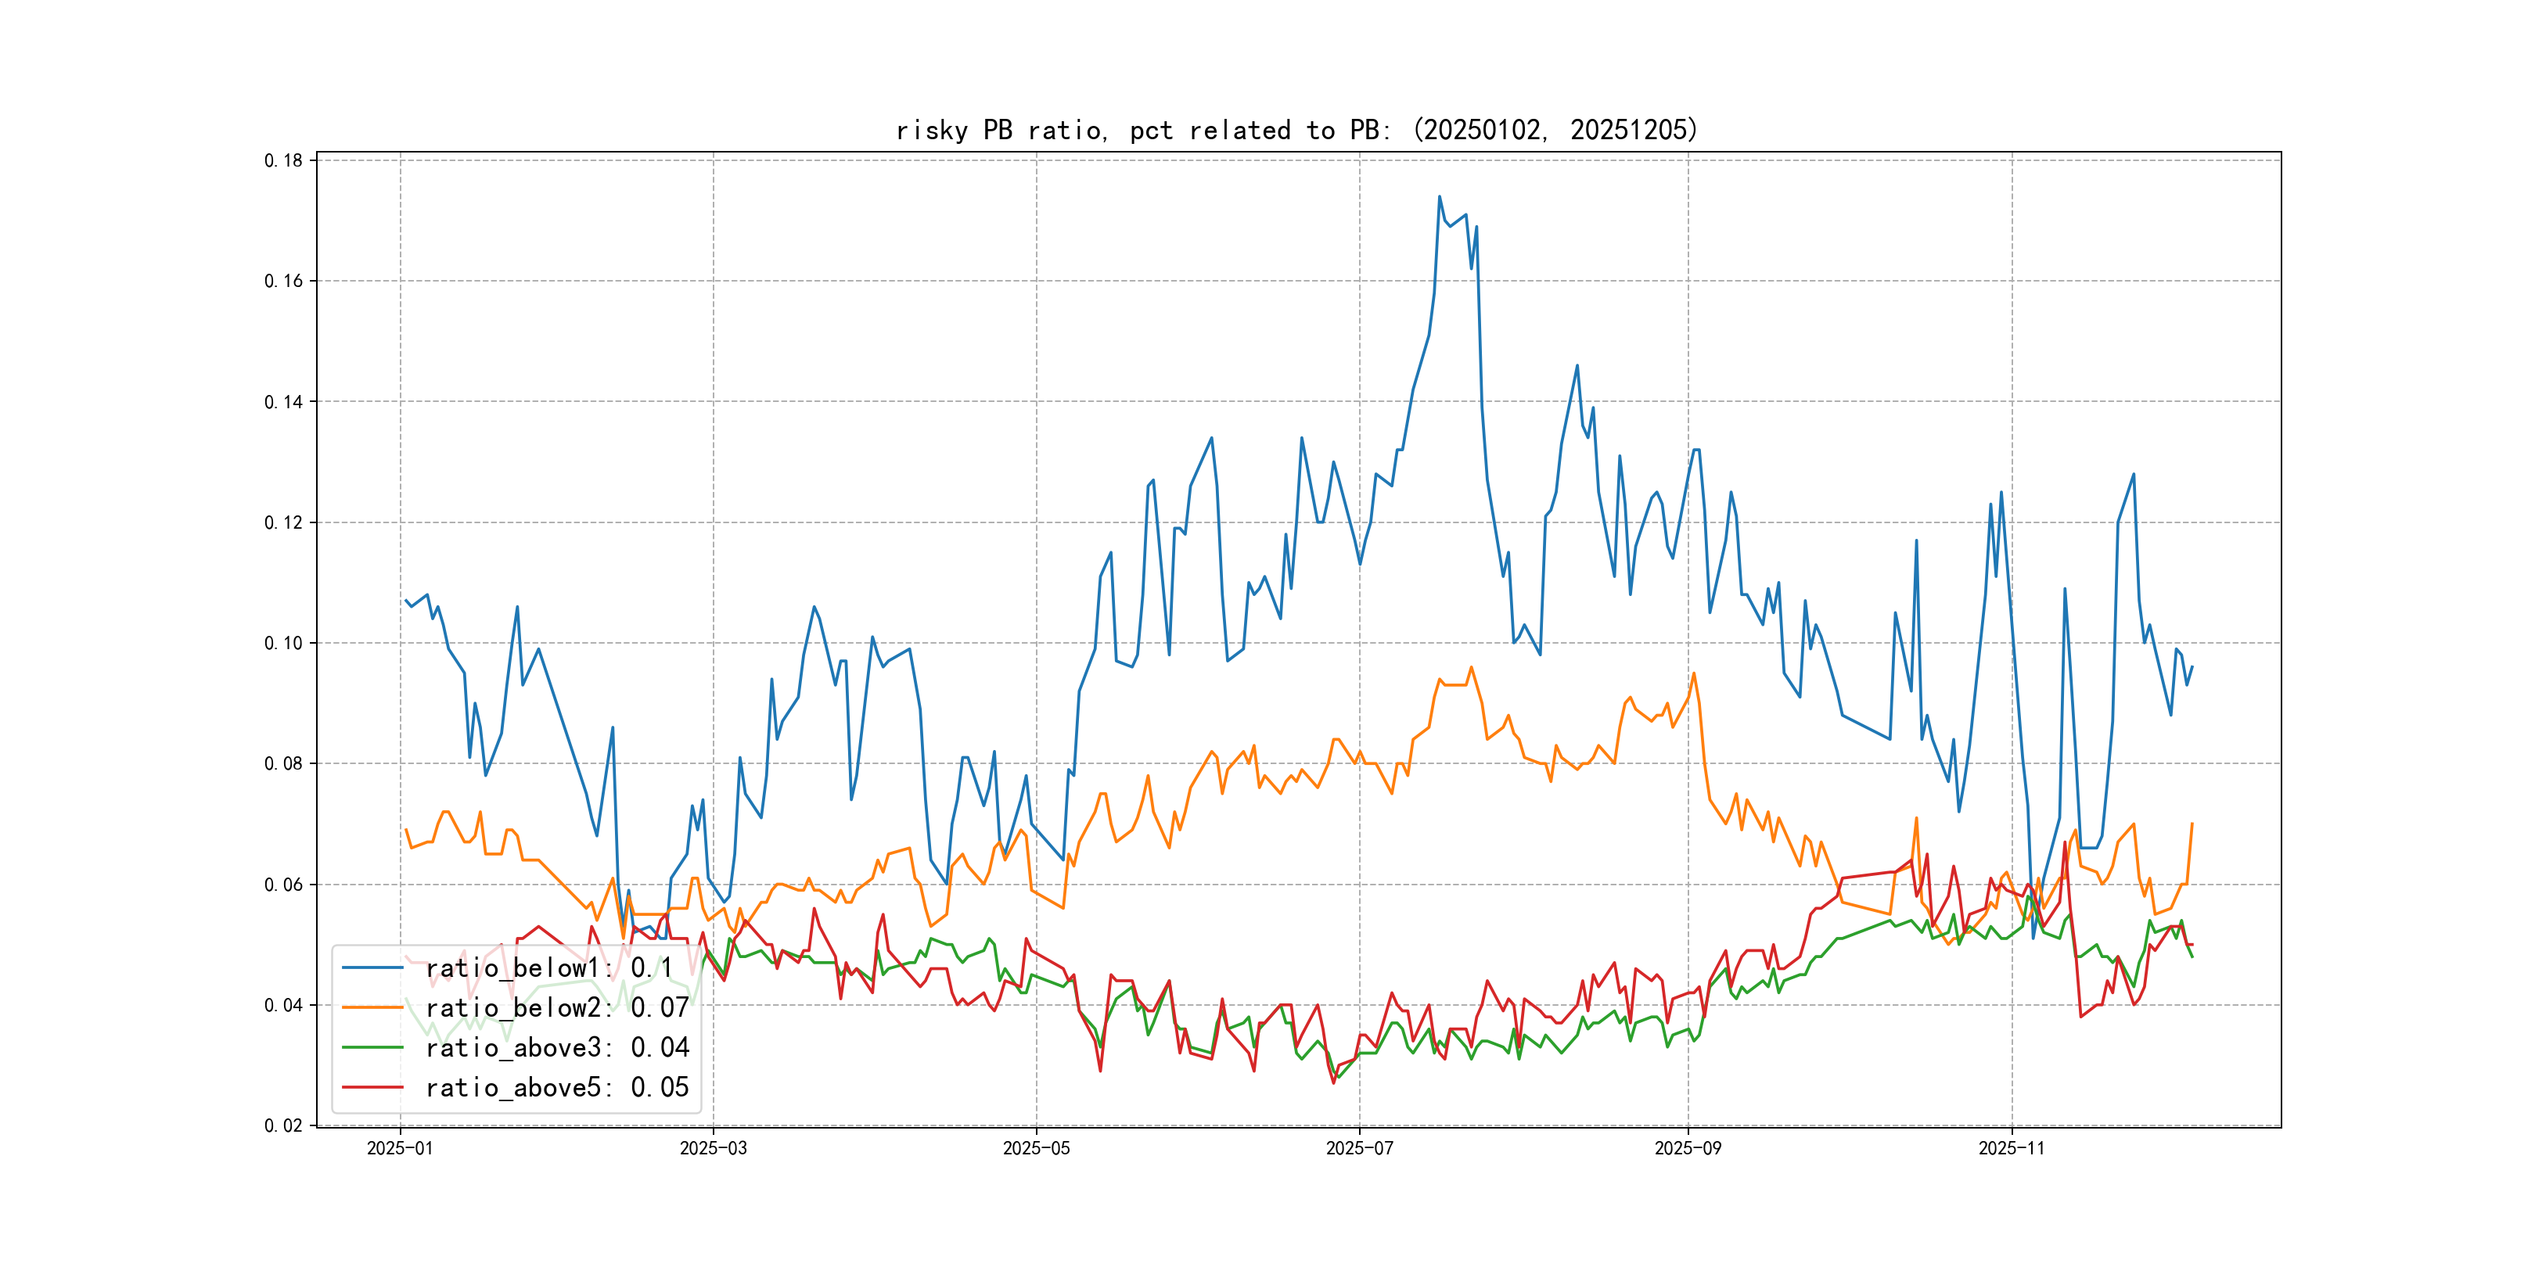This screenshot has width=2535, height=1267.
Task: Click the 2025-03 x-axis tick label
Action: click(713, 1148)
